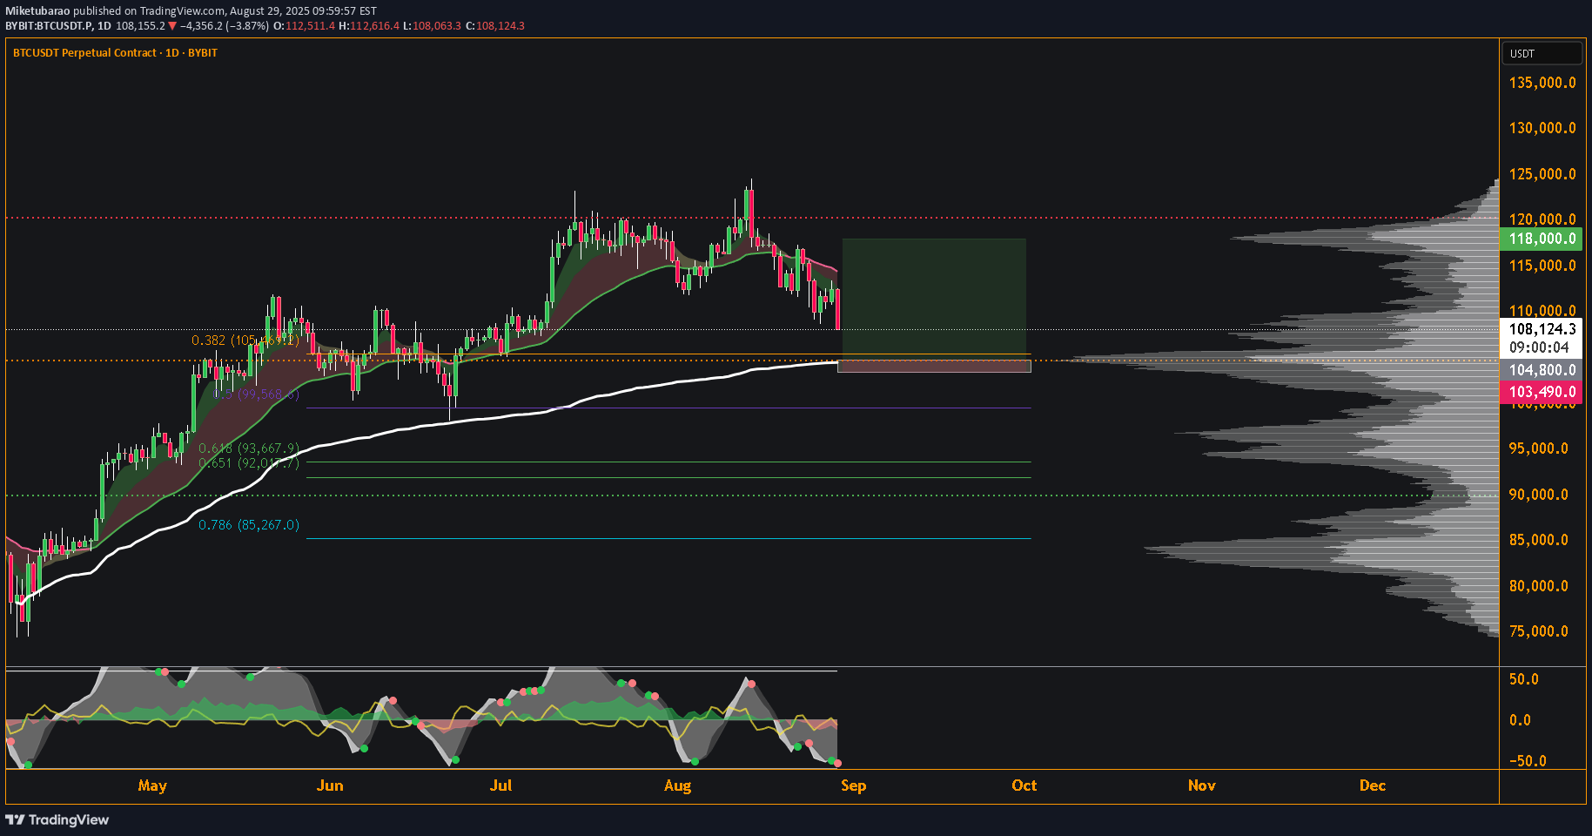Screen dimensions: 1592x836
Task: Click the 0.651 Fibonacci level label
Action: tap(248, 463)
